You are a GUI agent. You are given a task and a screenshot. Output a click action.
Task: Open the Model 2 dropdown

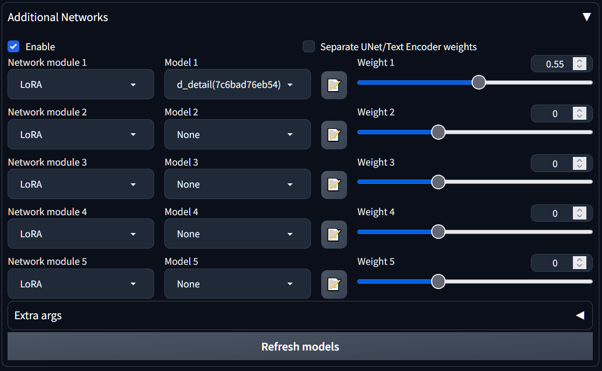(237, 135)
